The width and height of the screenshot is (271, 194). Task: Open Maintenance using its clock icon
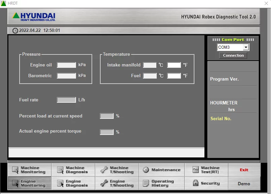pyautogui.click(x=145, y=170)
